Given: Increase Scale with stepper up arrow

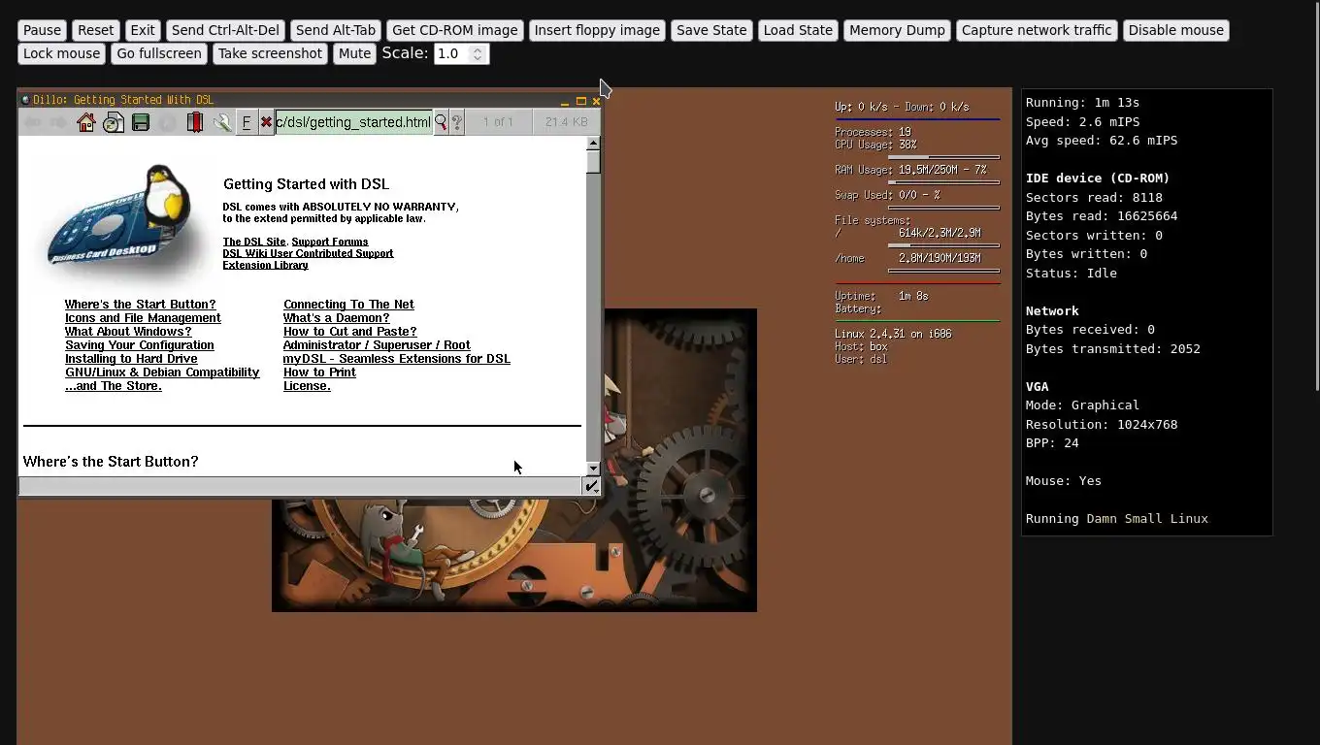Looking at the screenshot, I should [478, 49].
